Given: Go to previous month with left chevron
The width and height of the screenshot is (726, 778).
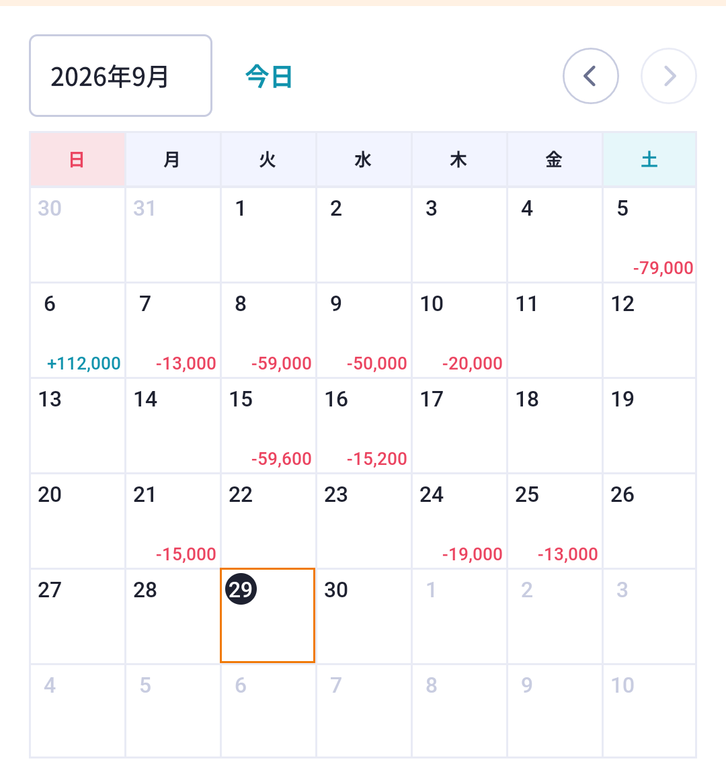Looking at the screenshot, I should tap(590, 76).
